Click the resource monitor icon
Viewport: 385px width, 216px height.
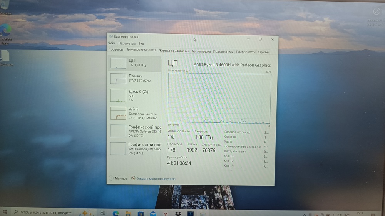pyautogui.click(x=133, y=178)
